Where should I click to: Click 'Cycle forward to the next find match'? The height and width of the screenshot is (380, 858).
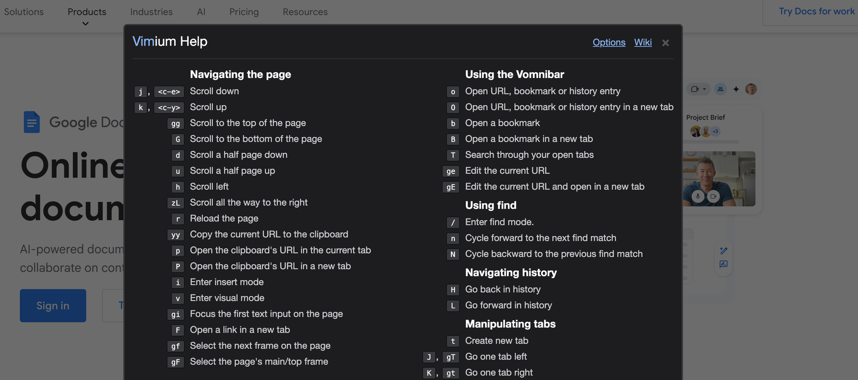540,238
